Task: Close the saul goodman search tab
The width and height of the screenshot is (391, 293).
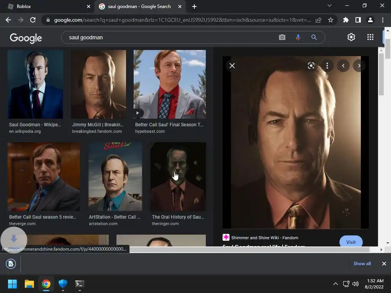Action: click(180, 6)
